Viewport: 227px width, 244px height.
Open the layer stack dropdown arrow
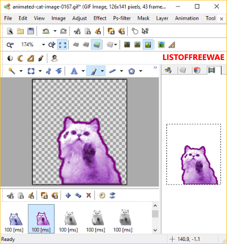coord(116,45)
